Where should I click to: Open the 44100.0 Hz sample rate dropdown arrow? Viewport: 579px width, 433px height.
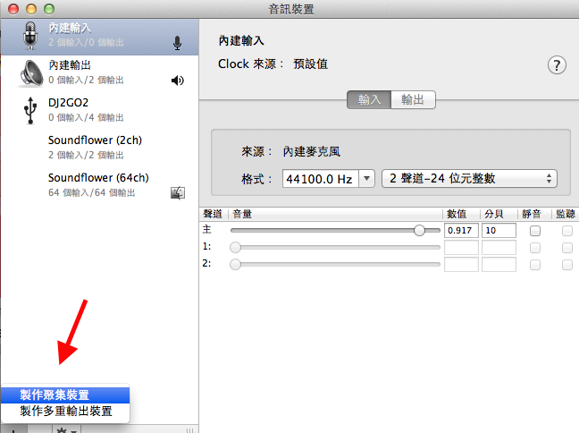coord(366,179)
